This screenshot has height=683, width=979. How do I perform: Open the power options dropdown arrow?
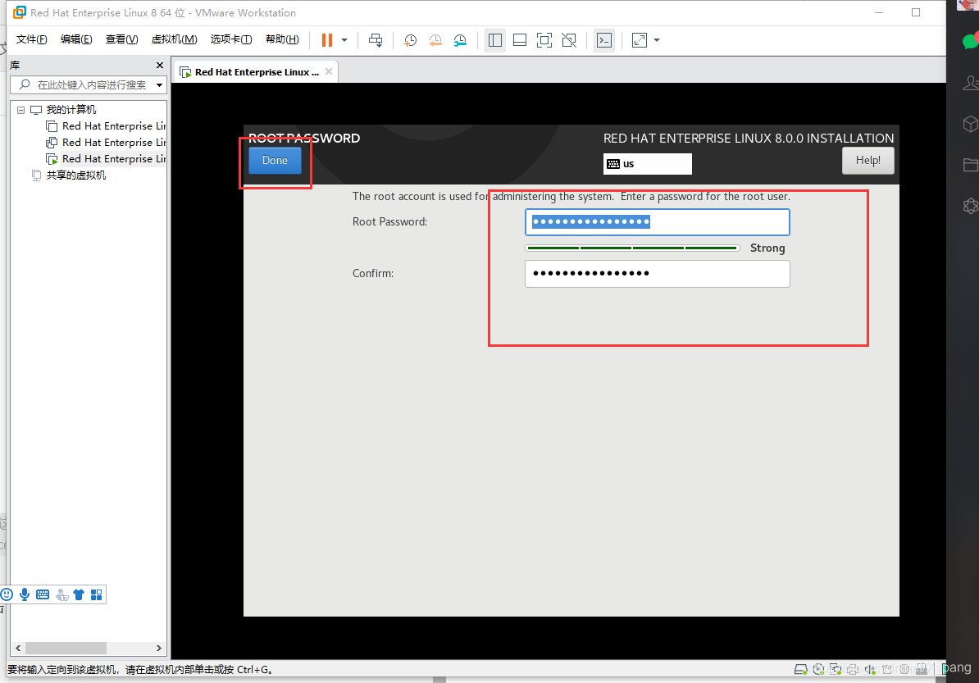pos(344,40)
